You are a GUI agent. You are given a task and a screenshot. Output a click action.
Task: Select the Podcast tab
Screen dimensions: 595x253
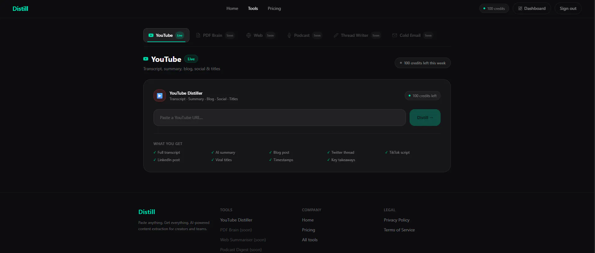304,35
